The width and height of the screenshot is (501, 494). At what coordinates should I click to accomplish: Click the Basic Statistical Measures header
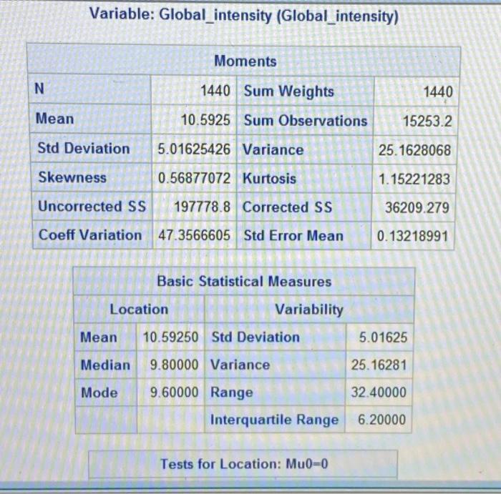click(x=244, y=282)
